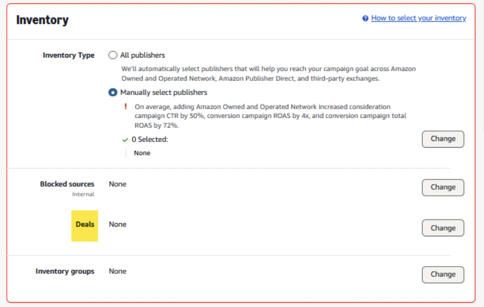Open the How to select your inventory link
The width and height of the screenshot is (484, 307).
[419, 18]
